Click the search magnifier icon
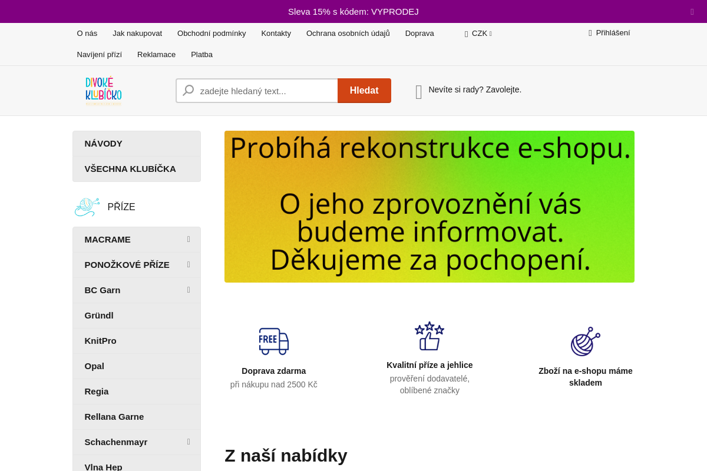Screen dimensions: 707x471 [x=189, y=91]
